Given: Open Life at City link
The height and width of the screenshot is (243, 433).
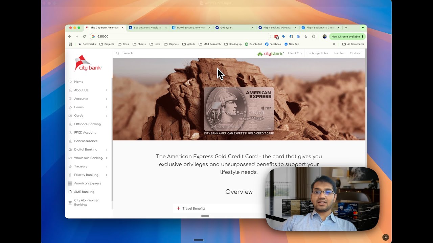Looking at the screenshot, I should click(x=295, y=53).
